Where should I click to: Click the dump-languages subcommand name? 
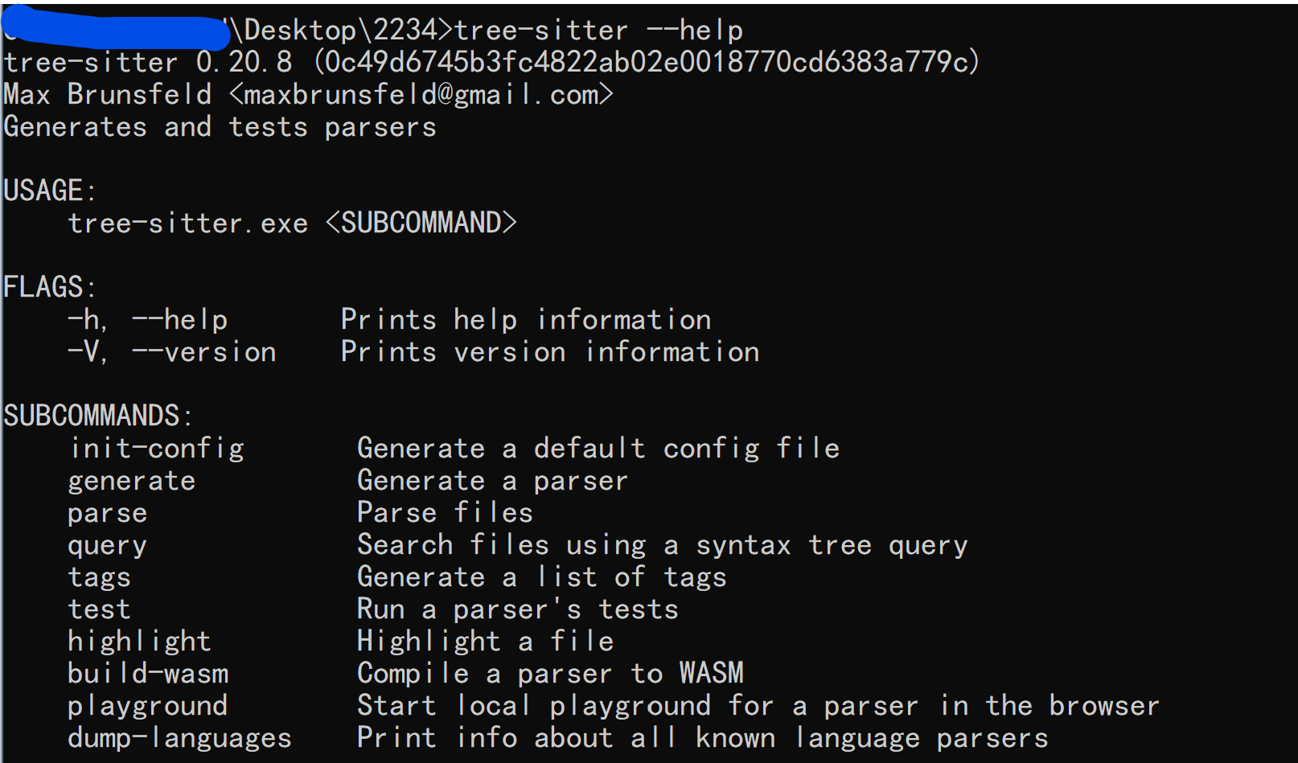click(x=179, y=738)
